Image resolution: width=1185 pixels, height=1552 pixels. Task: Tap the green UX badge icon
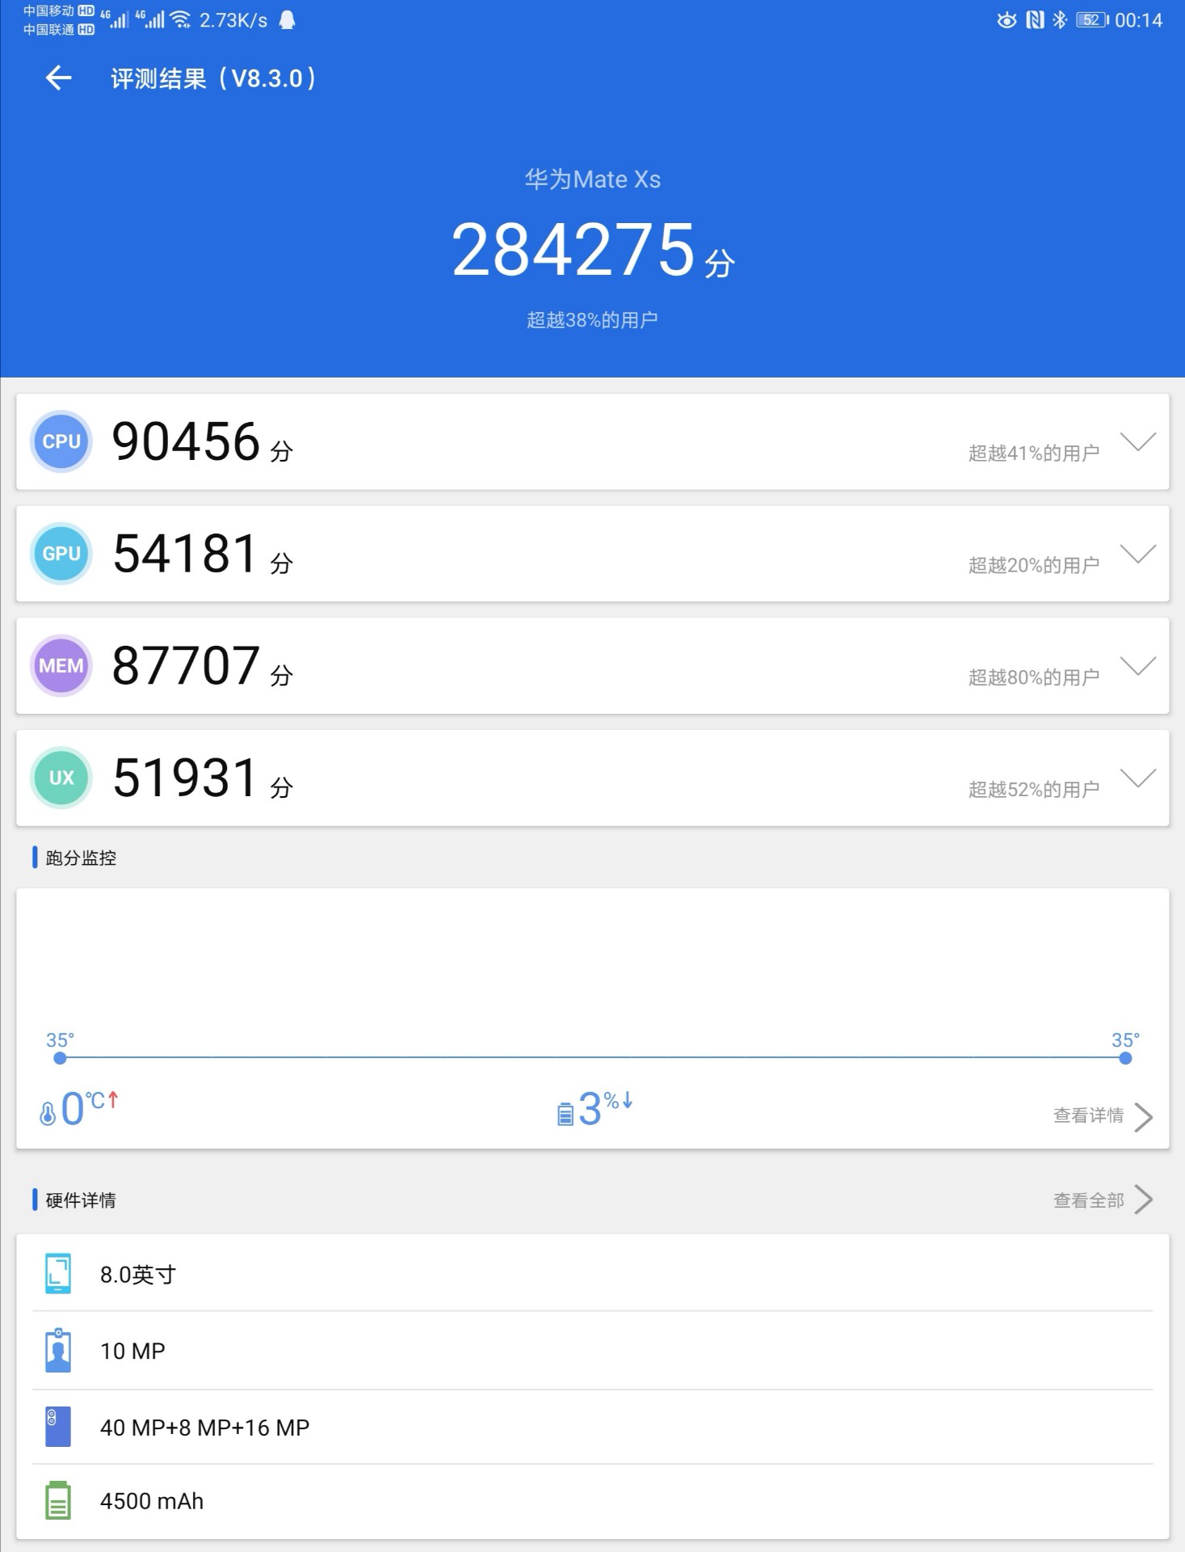pyautogui.click(x=61, y=778)
